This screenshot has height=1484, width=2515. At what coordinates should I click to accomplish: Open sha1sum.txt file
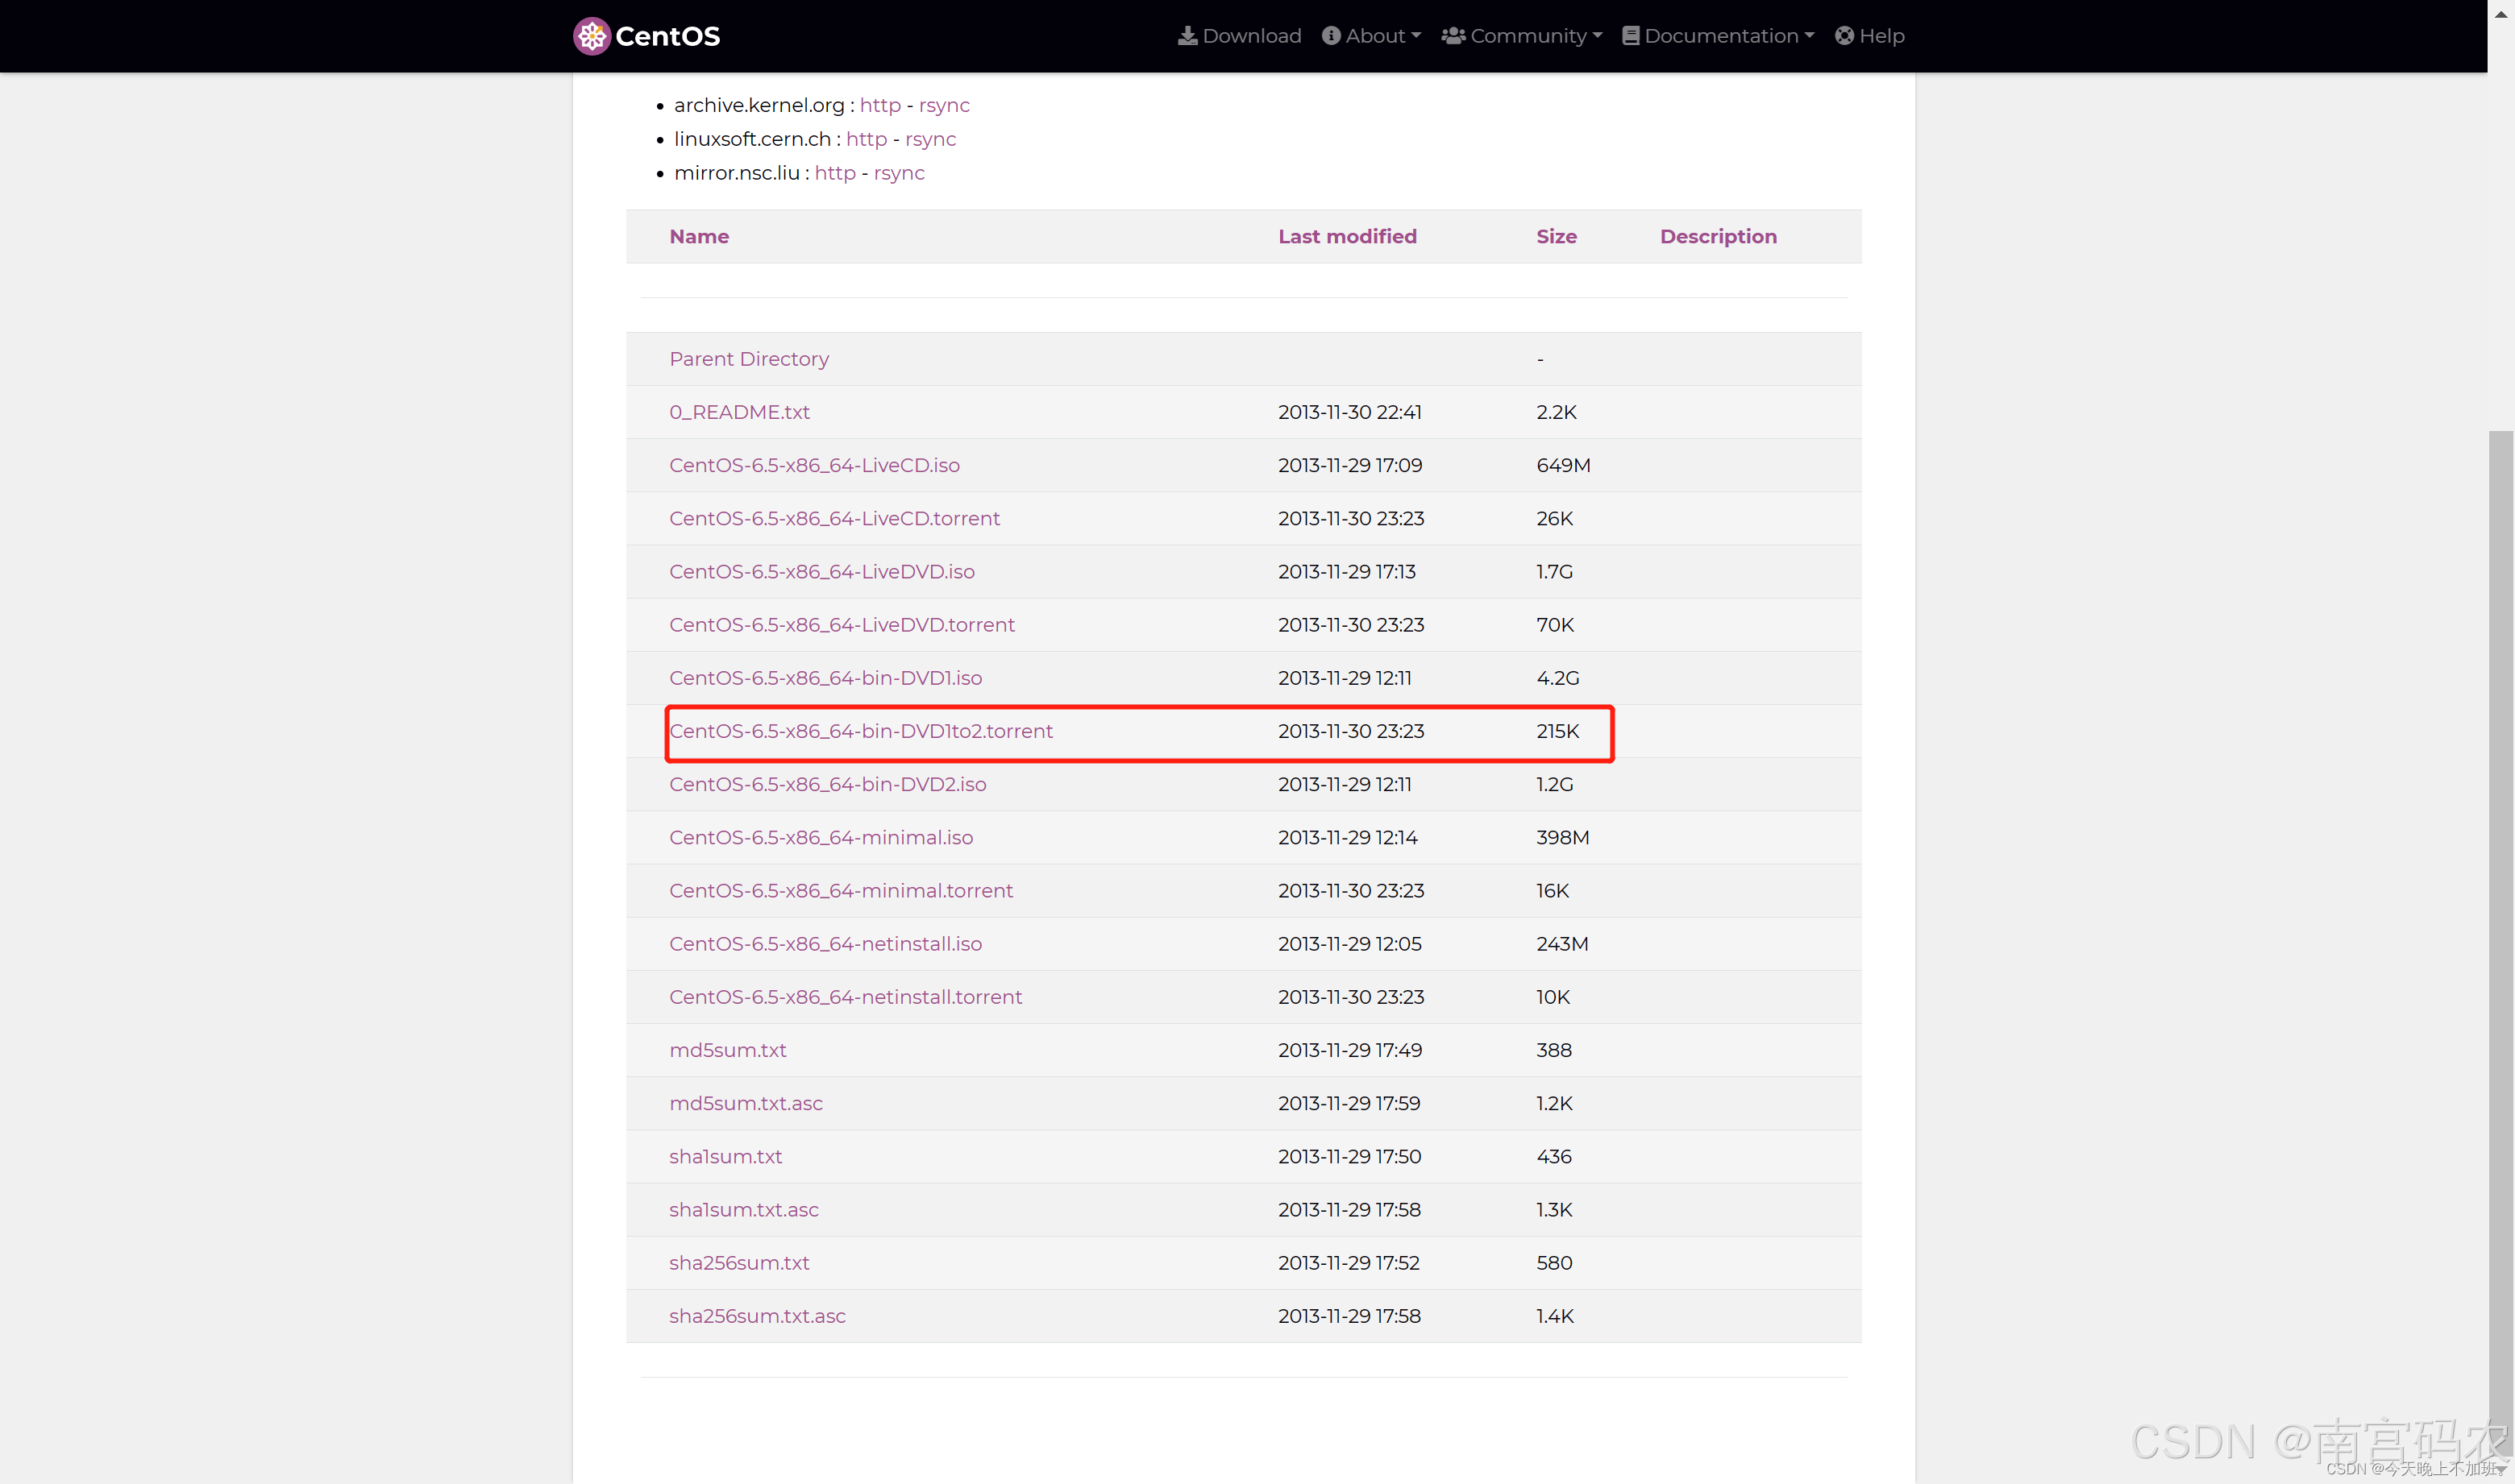click(725, 1156)
